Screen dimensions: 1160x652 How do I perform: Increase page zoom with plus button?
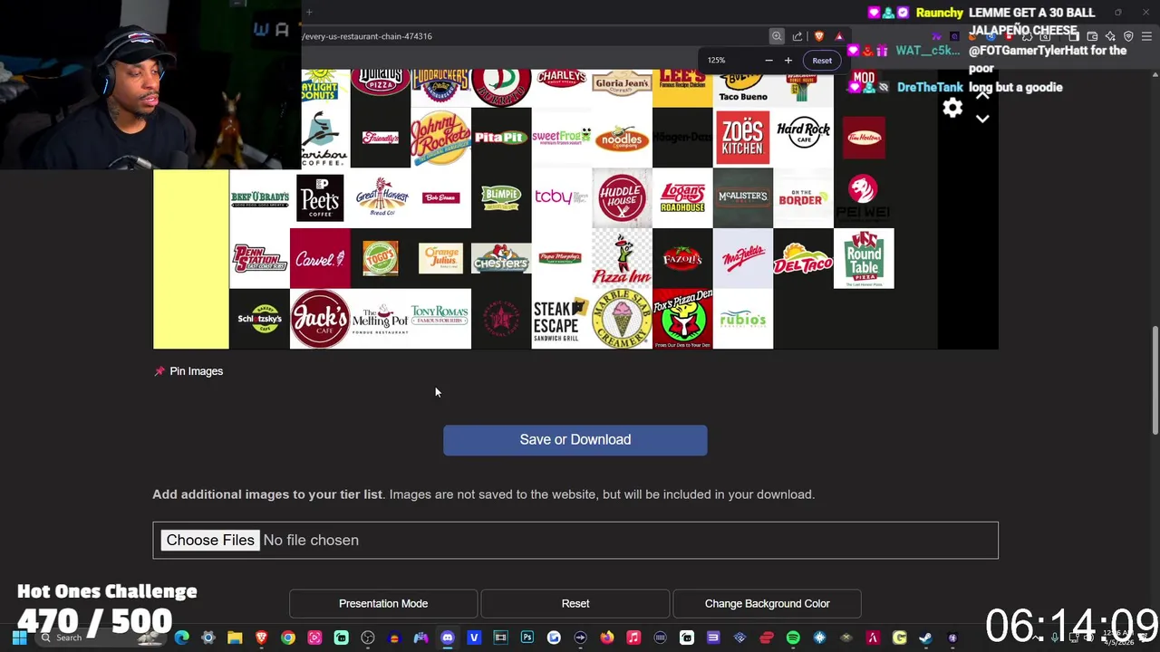[788, 61]
